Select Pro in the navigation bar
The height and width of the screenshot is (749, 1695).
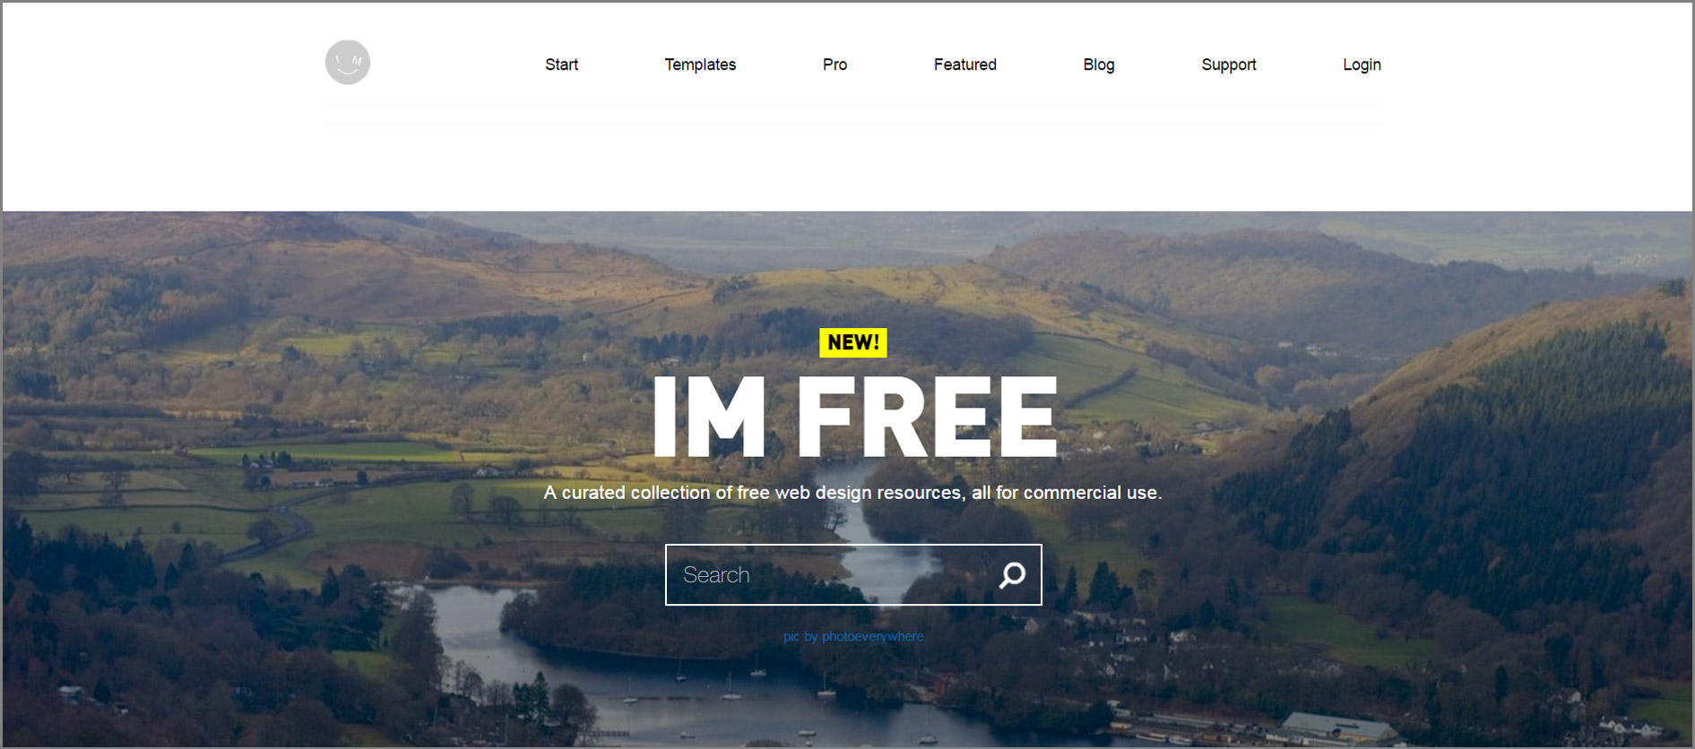(x=835, y=65)
